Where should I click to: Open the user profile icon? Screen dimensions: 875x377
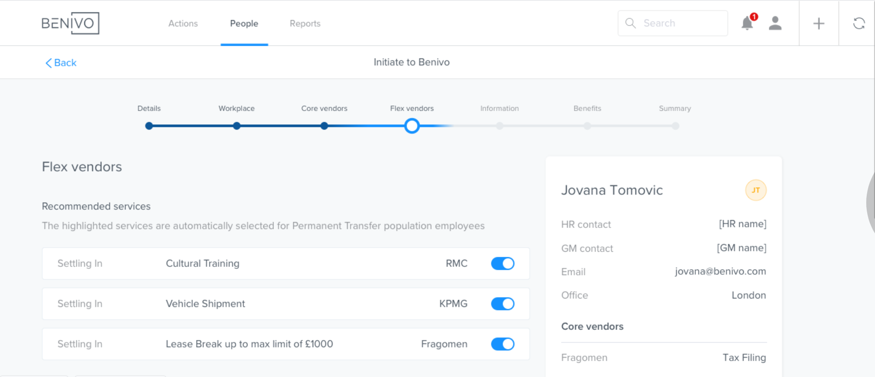pyautogui.click(x=775, y=23)
